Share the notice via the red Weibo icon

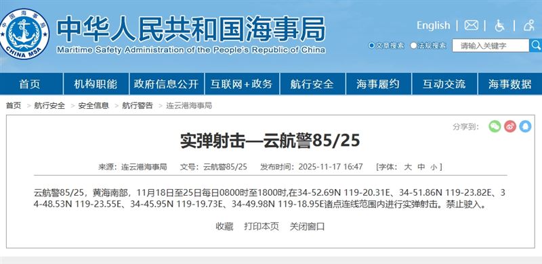[510, 126]
